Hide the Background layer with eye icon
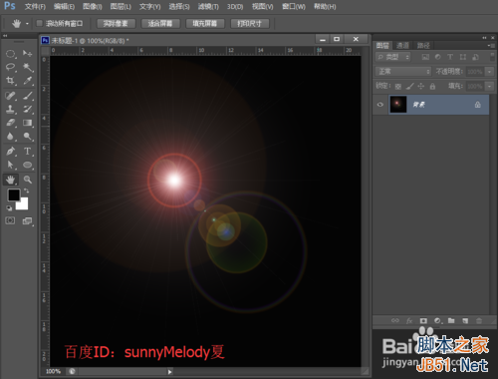 pos(380,105)
